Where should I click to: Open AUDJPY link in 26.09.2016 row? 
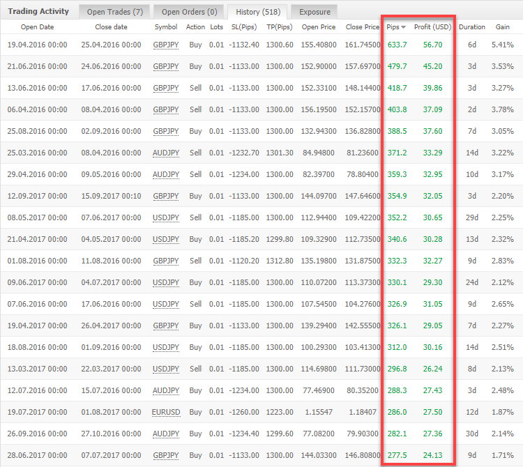[x=166, y=434]
